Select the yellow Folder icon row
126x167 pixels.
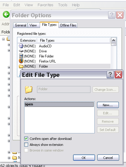pos(64,66)
